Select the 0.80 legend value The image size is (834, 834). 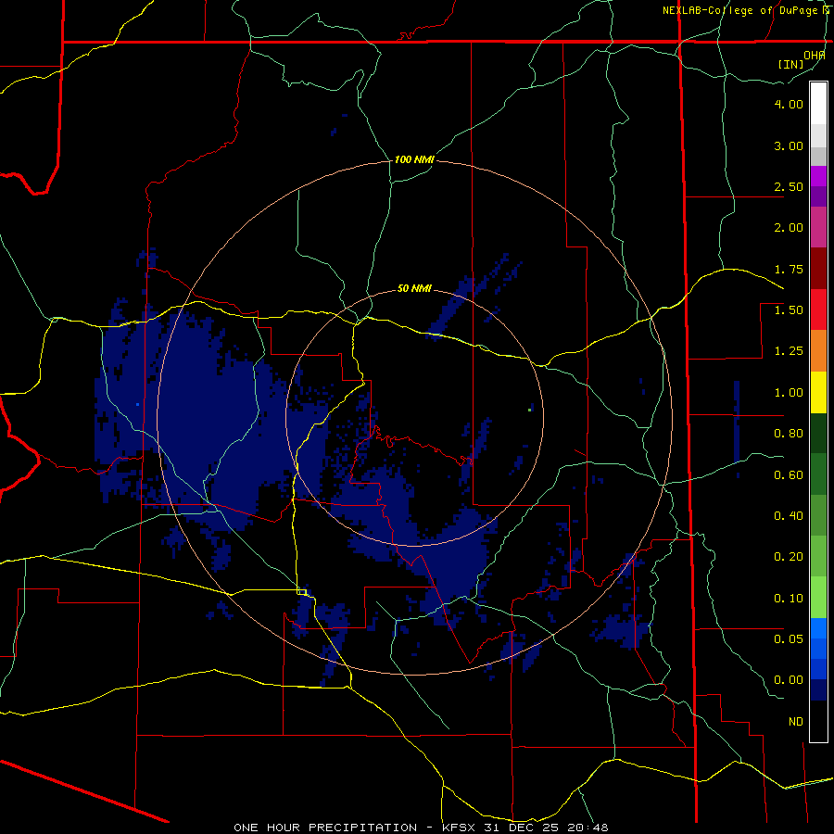coord(789,434)
